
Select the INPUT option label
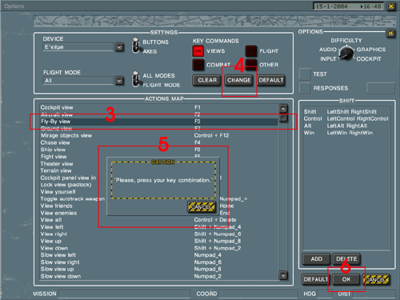pyautogui.click(x=328, y=59)
